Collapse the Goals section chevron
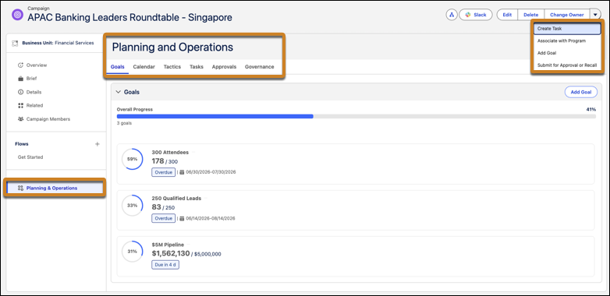 119,92
